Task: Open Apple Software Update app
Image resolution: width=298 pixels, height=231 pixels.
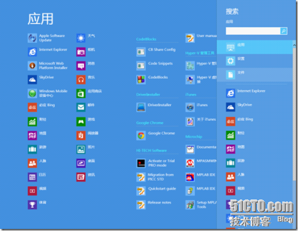Action: [47, 38]
